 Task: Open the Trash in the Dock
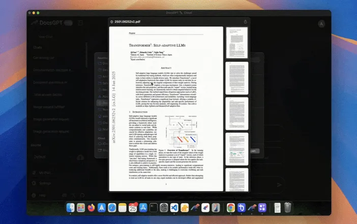(x=288, y=207)
